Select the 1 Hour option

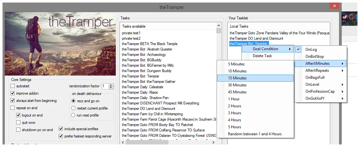255,99
